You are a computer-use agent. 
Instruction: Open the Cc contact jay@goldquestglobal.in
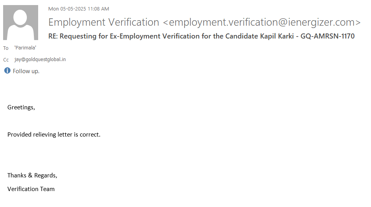pyautogui.click(x=40, y=60)
